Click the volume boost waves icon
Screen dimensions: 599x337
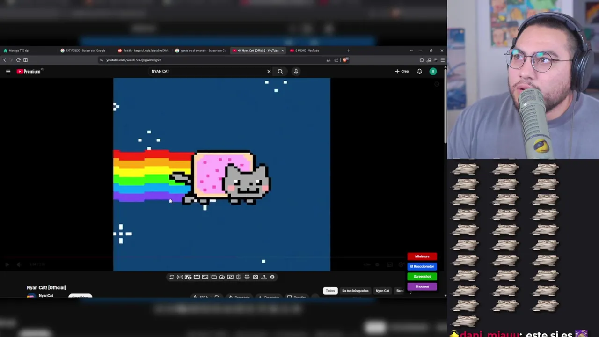point(180,277)
